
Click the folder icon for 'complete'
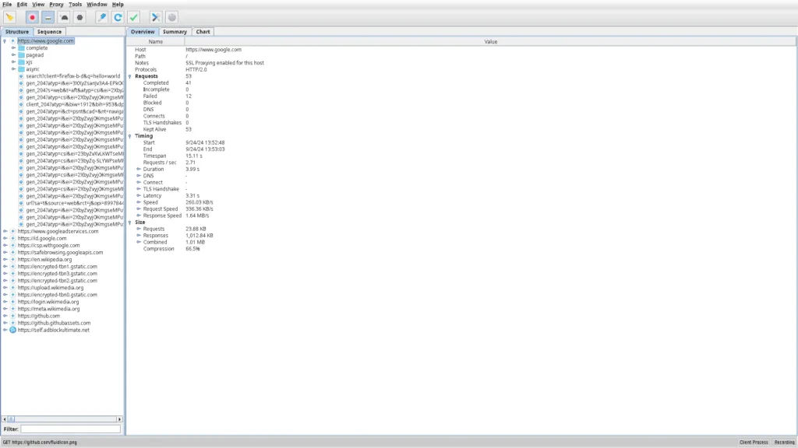click(21, 47)
